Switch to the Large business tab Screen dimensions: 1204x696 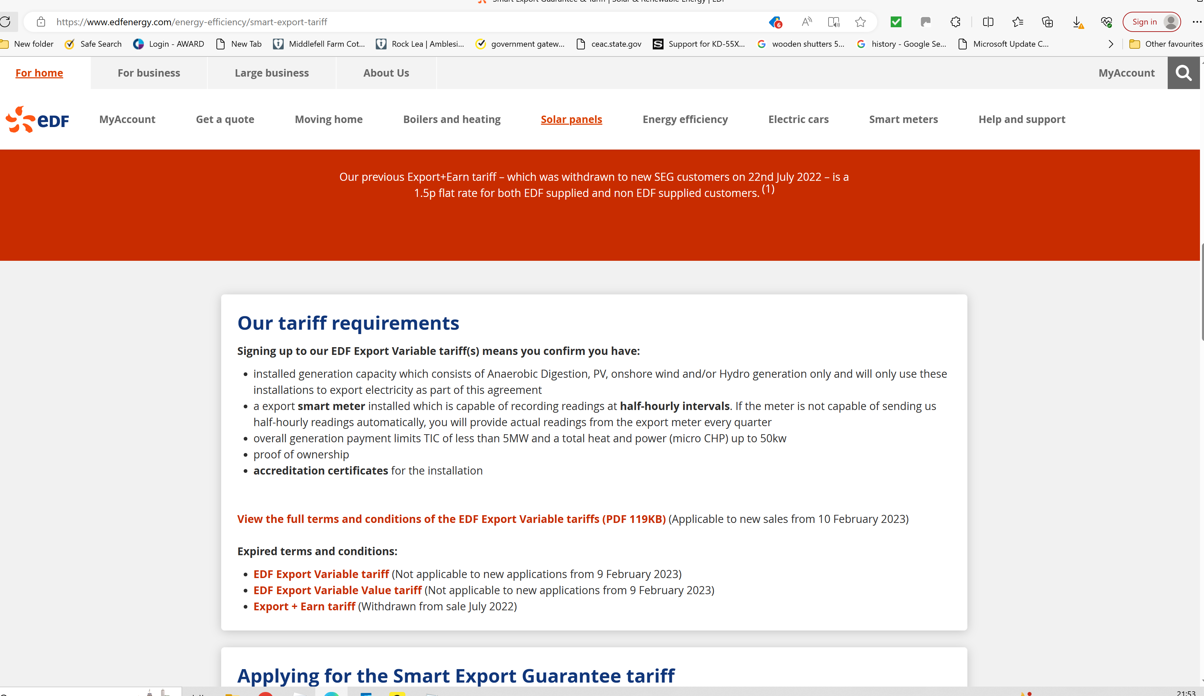272,73
